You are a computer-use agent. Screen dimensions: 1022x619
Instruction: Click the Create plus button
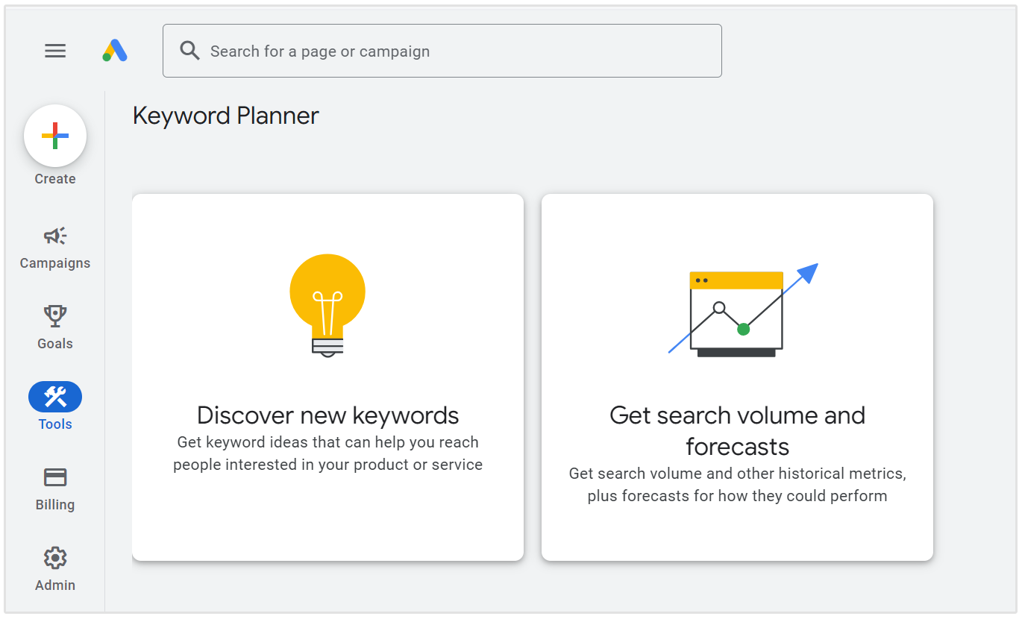pyautogui.click(x=55, y=136)
